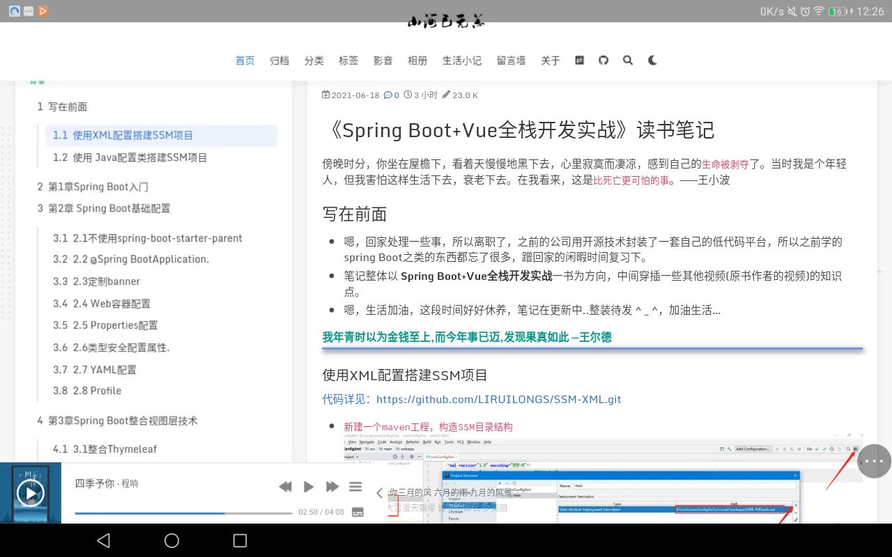This screenshot has width=892, height=557.
Task: Click the post date 2021-06-18
Action: (355, 95)
